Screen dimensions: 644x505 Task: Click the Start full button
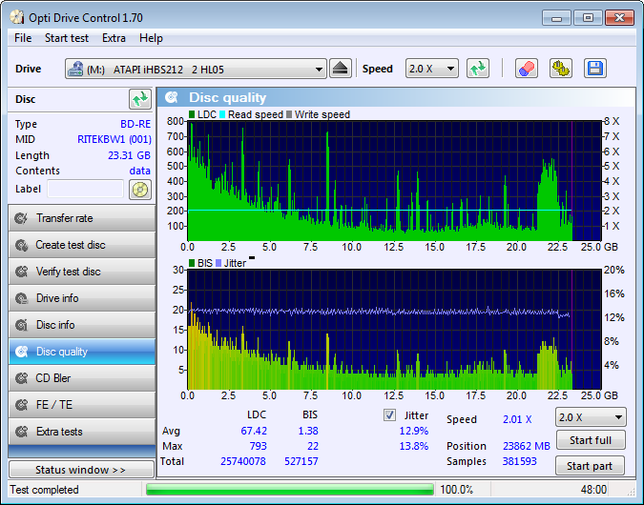591,440
